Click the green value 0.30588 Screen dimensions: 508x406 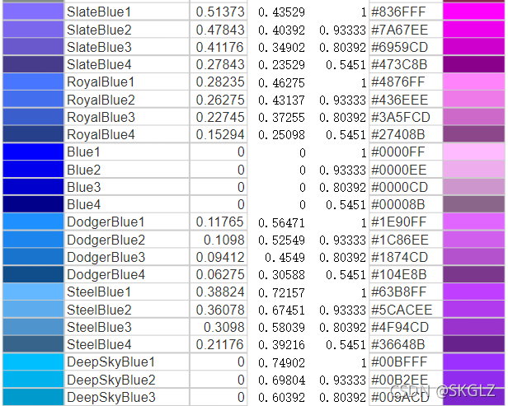click(281, 275)
